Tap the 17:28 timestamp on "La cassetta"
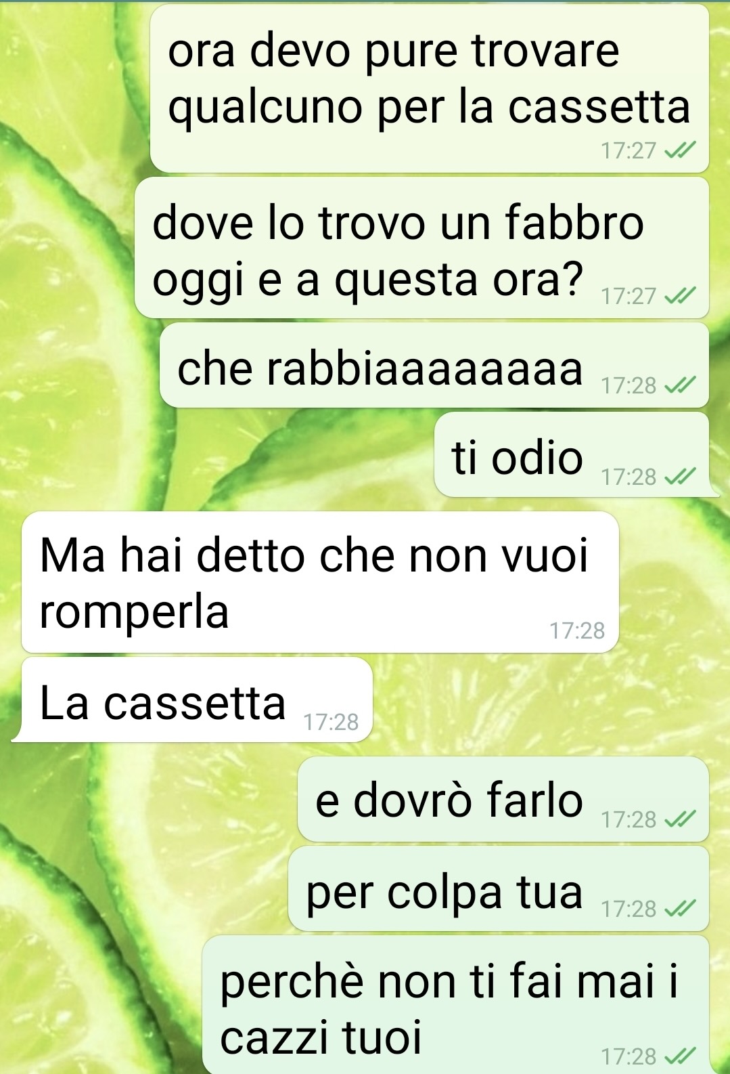Image resolution: width=730 pixels, height=1074 pixels. coord(331,723)
